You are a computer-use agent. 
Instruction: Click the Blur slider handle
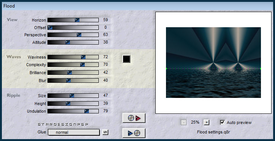click(68, 81)
